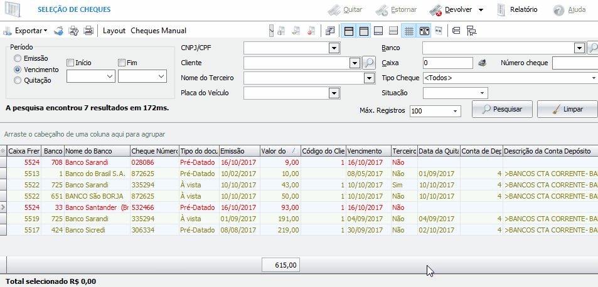Click the column chooser icon
Screen dimensions: 598x287
tap(330, 31)
